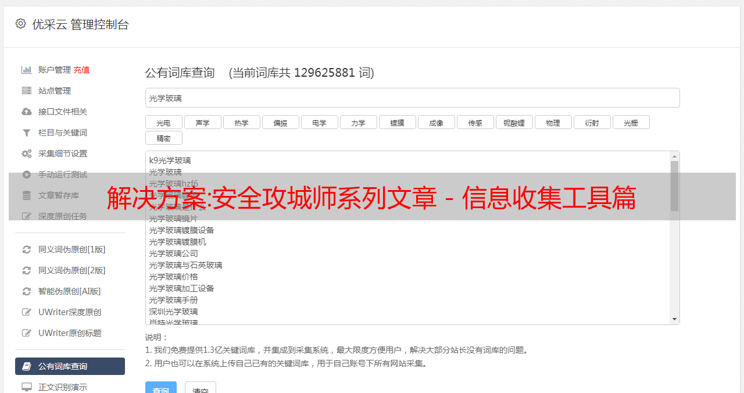The image size is (744, 393).
Task: Click the gear icon beside 优采云 管理控制台
Action: click(21, 24)
